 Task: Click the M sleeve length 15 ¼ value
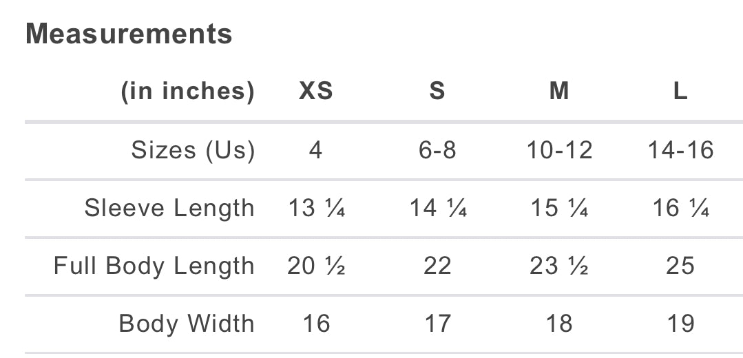(559, 208)
